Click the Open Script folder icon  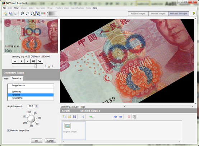69,117
